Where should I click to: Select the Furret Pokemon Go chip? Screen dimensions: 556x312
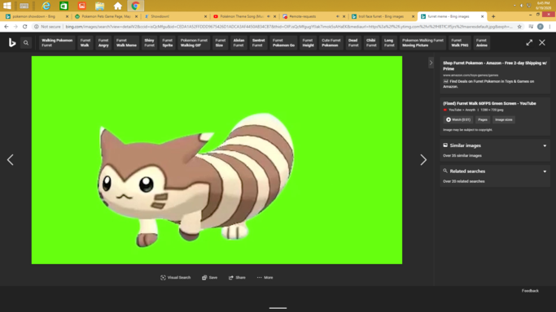pyautogui.click(x=283, y=43)
